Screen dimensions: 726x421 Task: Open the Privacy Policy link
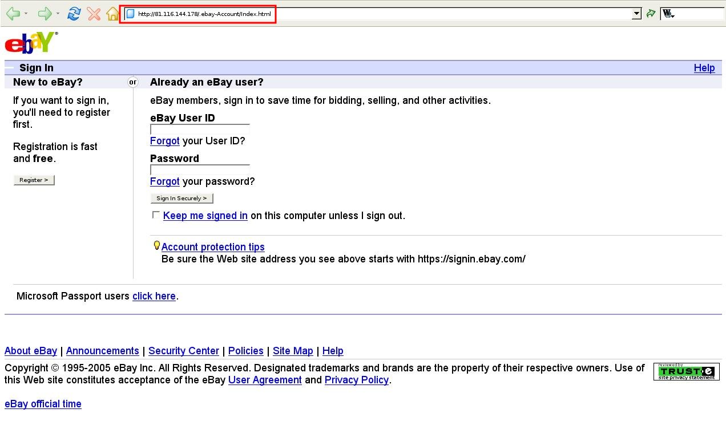[x=357, y=380]
